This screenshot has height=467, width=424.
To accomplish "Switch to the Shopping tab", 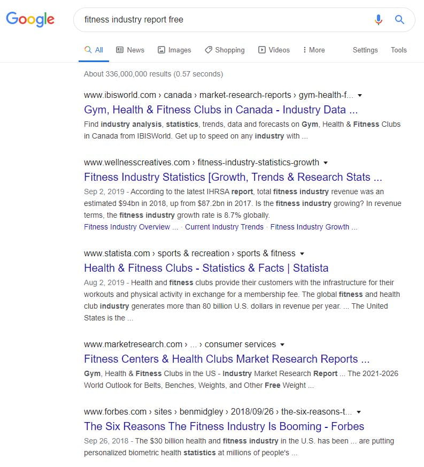I will point(225,50).
